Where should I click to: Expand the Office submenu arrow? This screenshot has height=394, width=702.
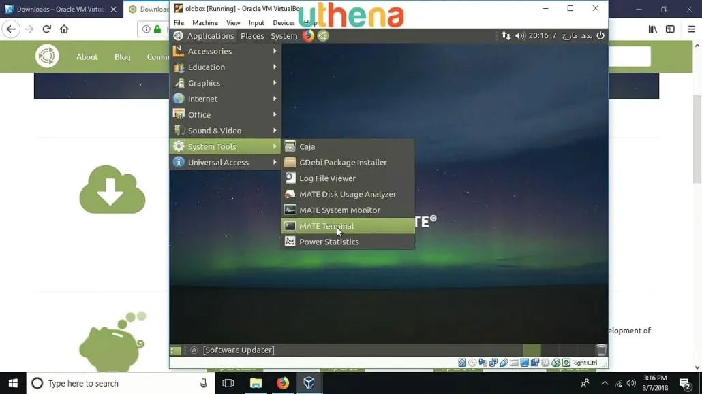[275, 114]
